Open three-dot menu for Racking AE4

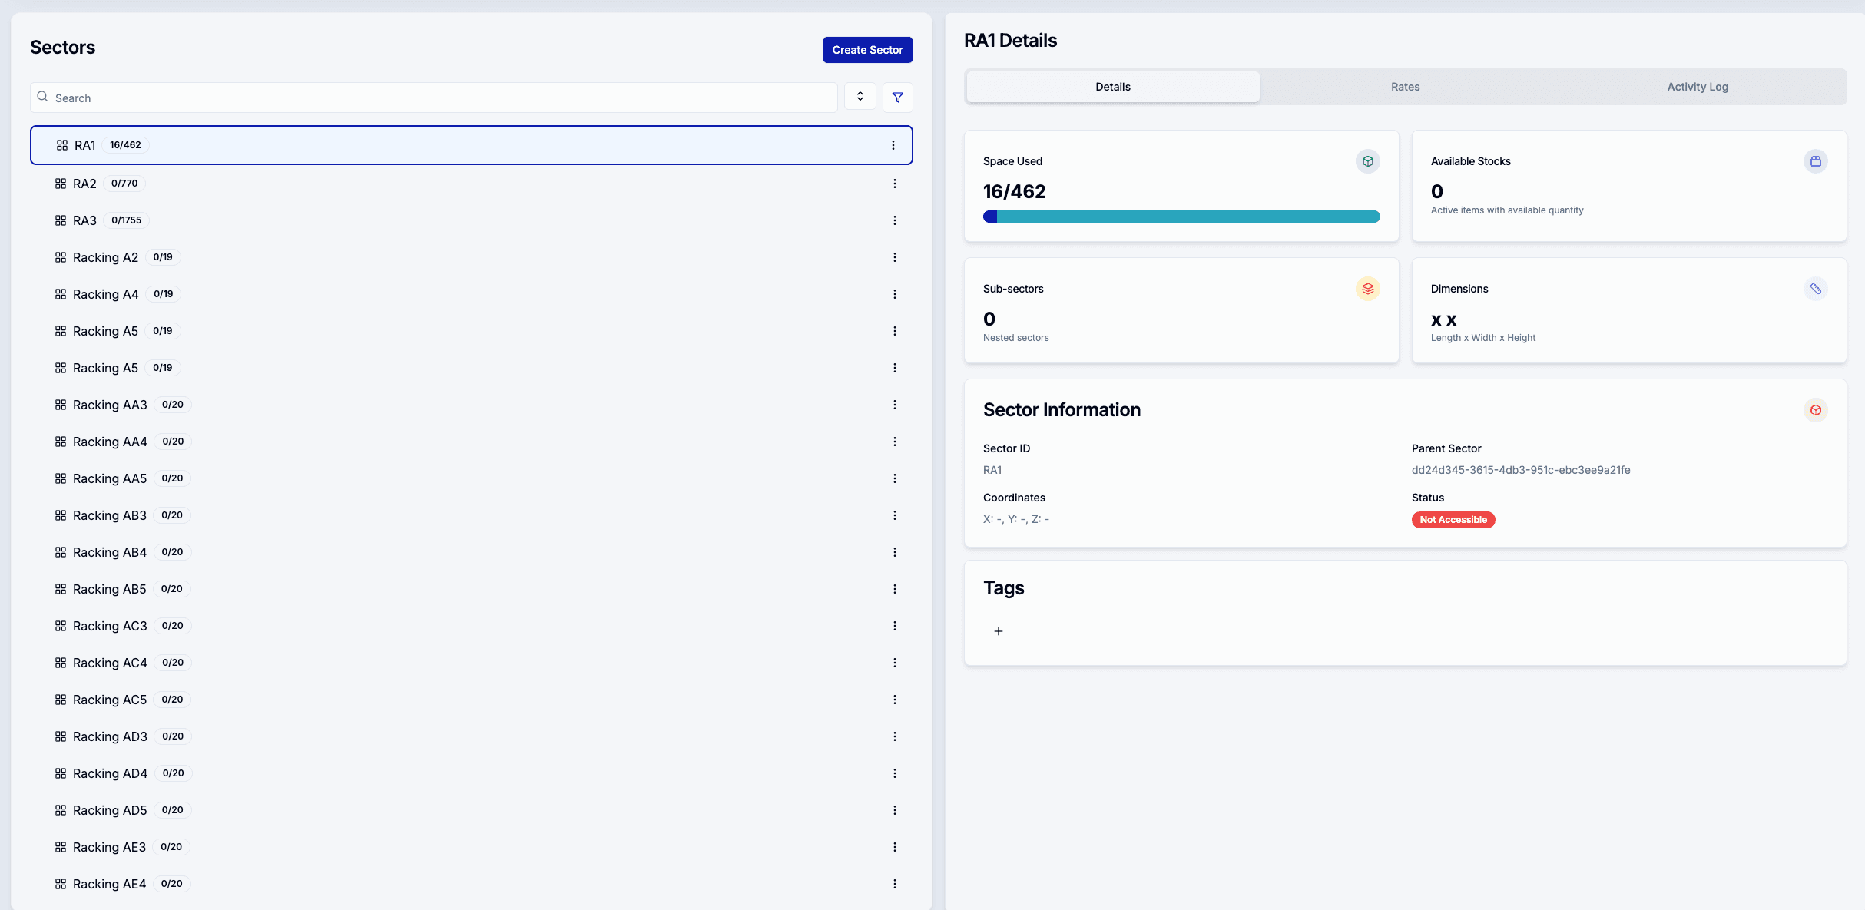click(894, 884)
